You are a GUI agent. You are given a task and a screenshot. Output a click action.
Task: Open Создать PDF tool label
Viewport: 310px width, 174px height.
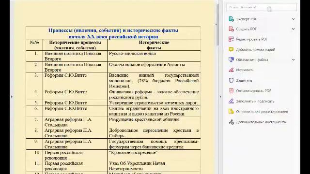point(247,29)
